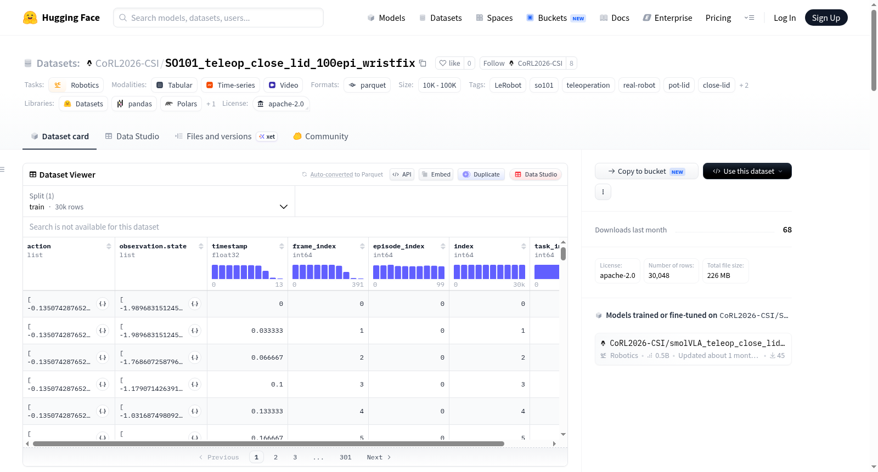
Task: Click the table's vertical scrollbar thumb
Action: 563,254
